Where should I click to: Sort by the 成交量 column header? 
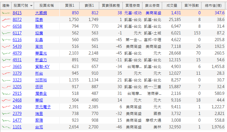(172, 6)
